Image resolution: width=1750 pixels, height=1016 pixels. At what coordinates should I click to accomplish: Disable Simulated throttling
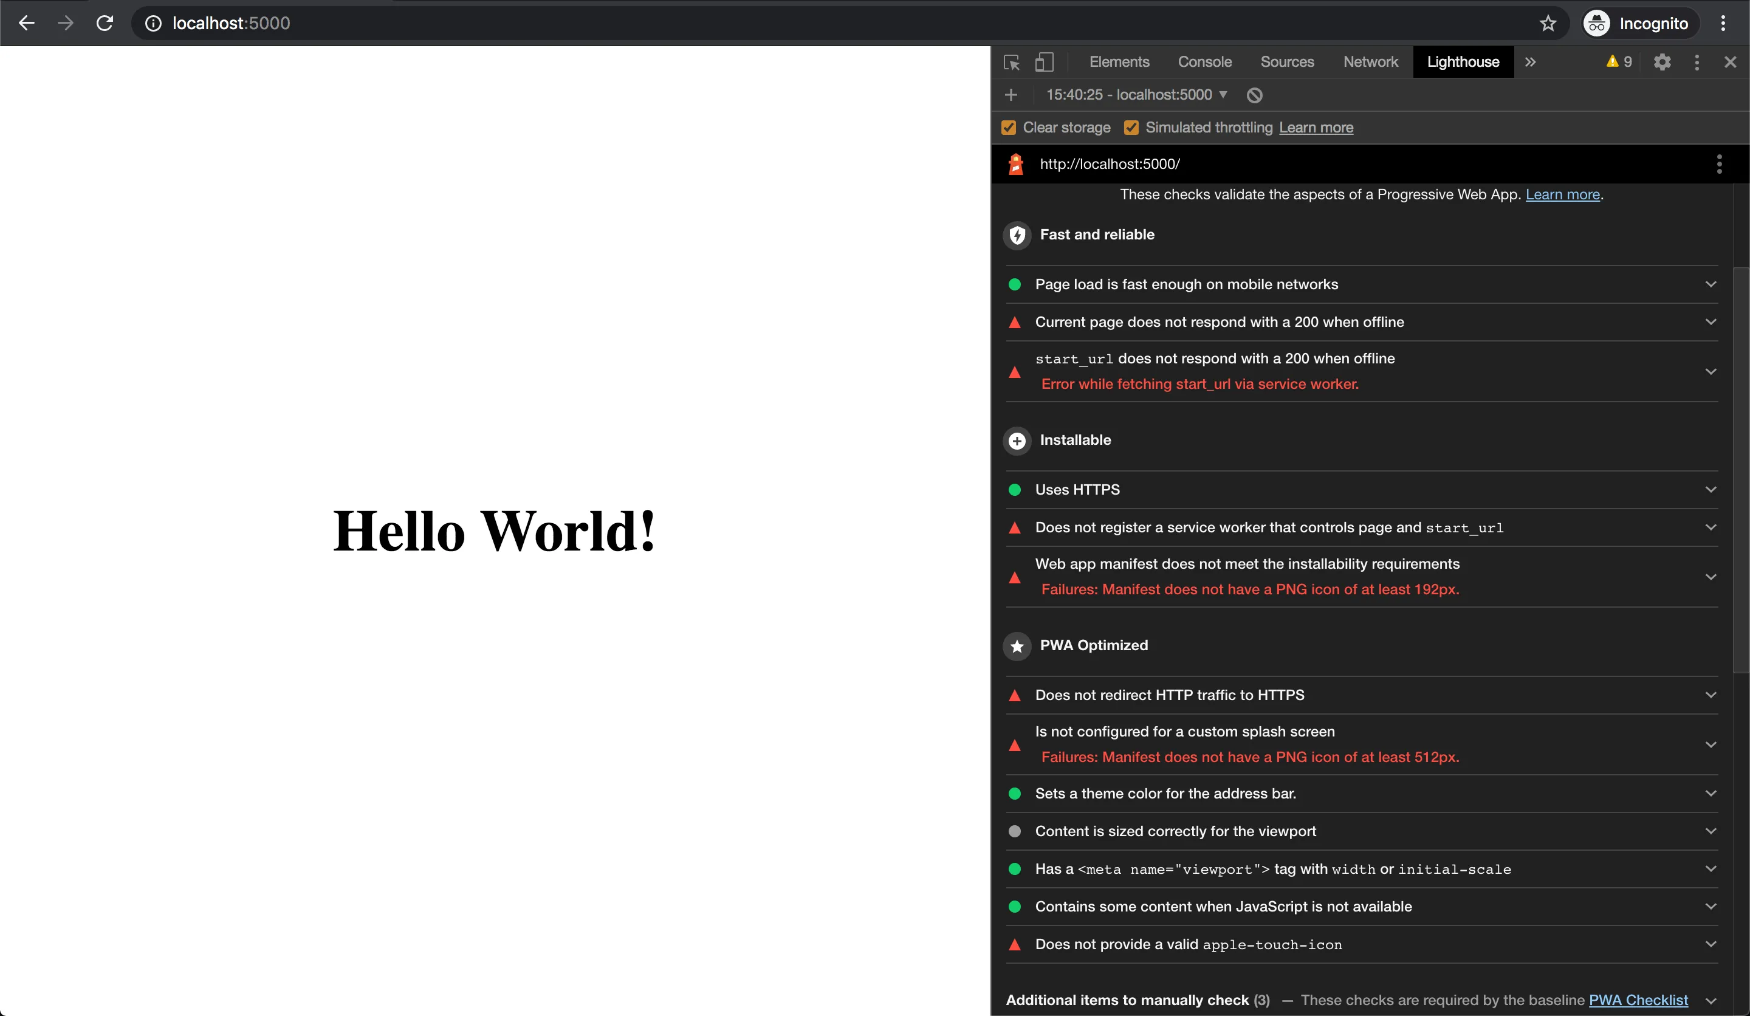tap(1132, 128)
